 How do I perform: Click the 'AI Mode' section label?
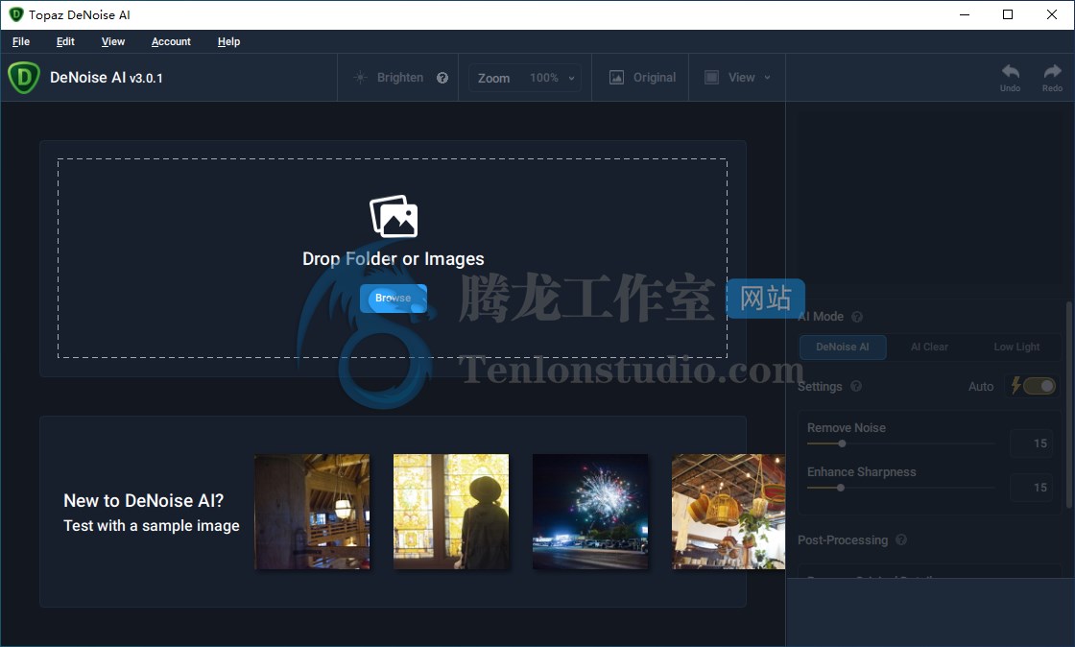coord(821,317)
